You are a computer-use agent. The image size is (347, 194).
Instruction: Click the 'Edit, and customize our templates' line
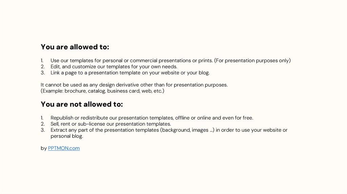point(114,67)
